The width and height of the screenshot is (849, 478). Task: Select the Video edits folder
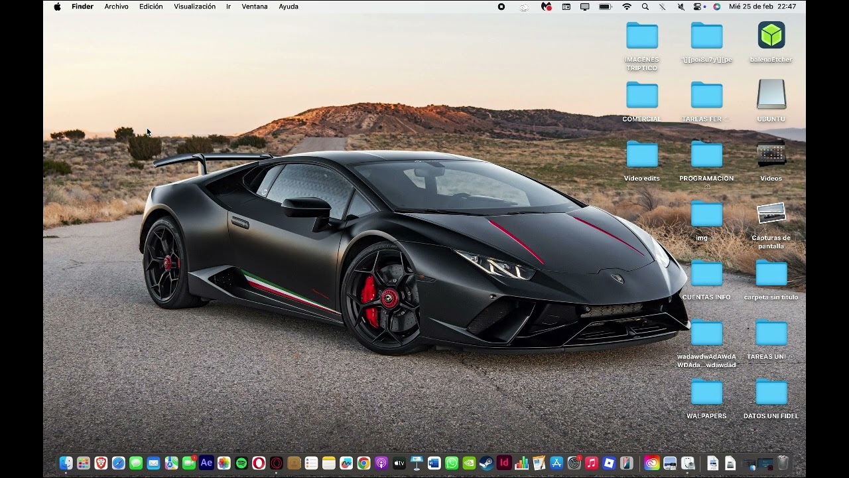(x=641, y=161)
